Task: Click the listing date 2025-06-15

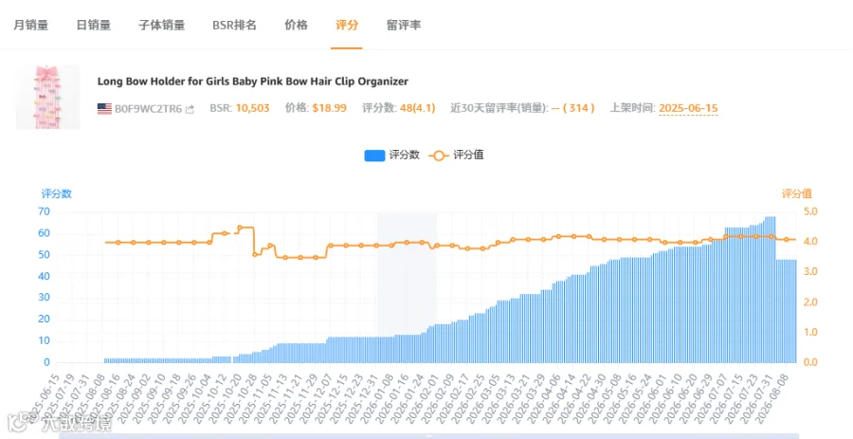Action: pos(688,108)
